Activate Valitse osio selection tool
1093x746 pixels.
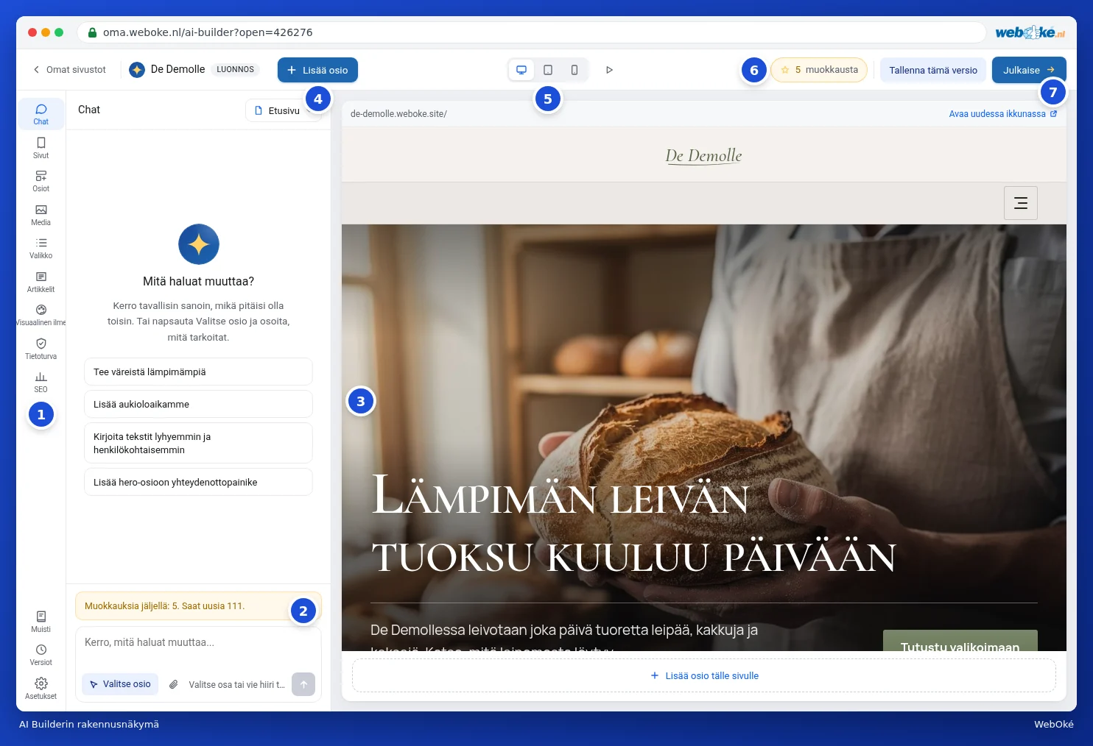tap(120, 684)
